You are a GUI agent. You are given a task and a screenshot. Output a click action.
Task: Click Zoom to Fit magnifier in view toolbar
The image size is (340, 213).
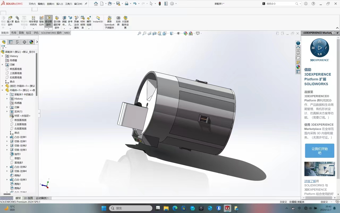[139, 33]
